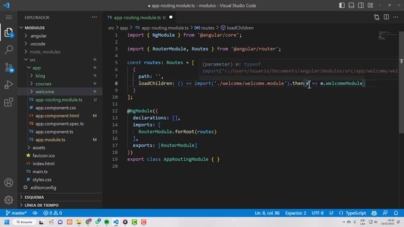Open the Extensions view
This screenshot has width=404, height=227.
click(x=8, y=102)
